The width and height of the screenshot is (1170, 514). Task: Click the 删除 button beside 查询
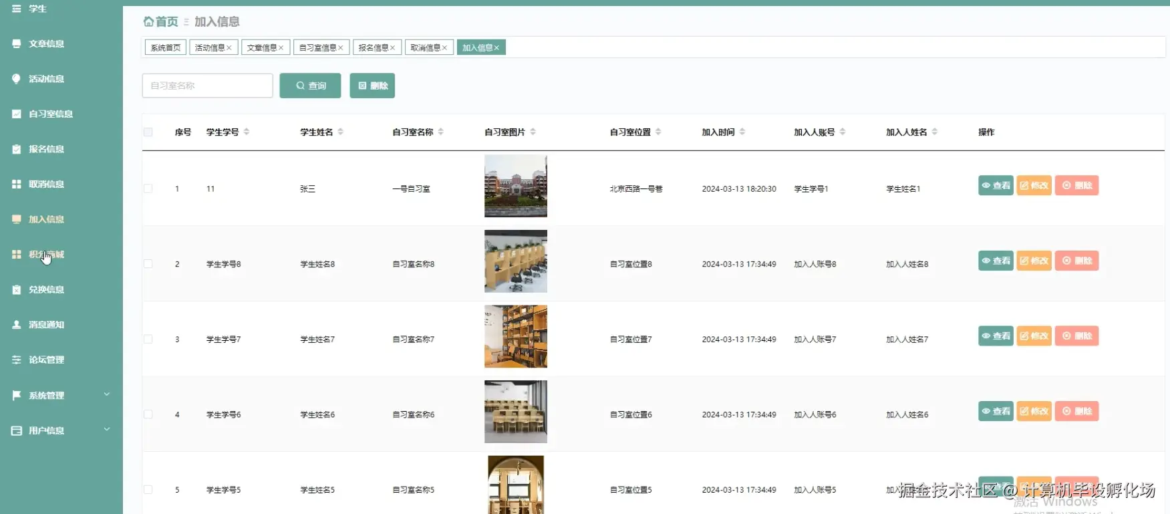tap(372, 86)
